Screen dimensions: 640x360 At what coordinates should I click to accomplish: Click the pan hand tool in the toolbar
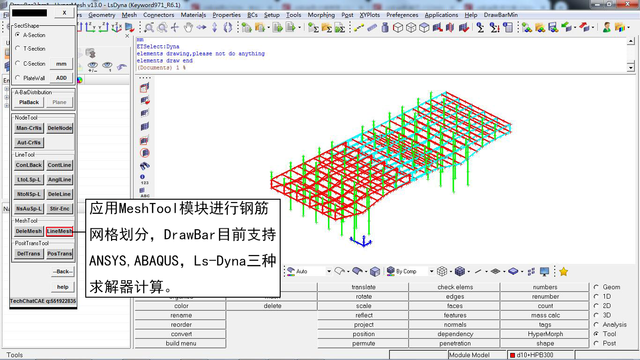tap(188, 27)
